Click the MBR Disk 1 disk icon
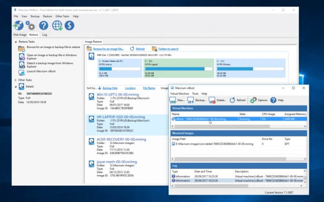Screen dimensions: 324x202 coord(92,56)
